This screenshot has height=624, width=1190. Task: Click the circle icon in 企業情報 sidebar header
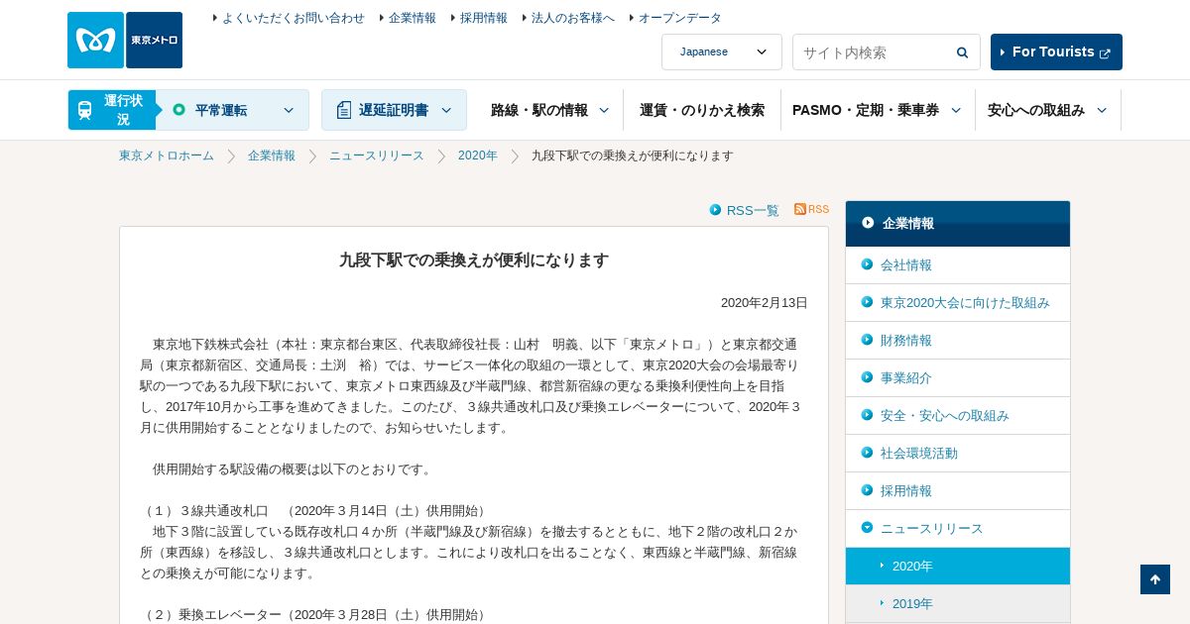click(x=868, y=223)
